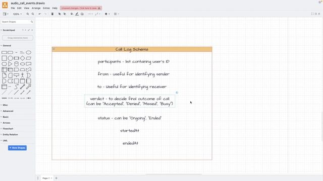Click the search magnifier in shapes panel
This screenshot has height=181, width=323.
click(x=32, y=22)
